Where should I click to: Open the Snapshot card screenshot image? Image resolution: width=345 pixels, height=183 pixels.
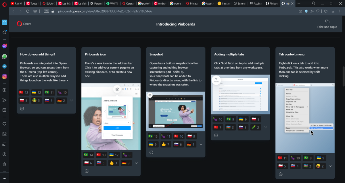(x=176, y=111)
